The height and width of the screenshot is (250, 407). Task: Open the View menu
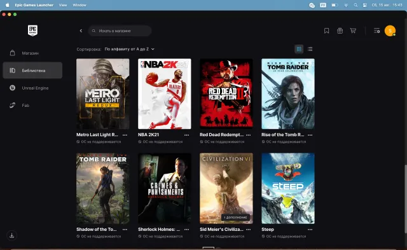(63, 5)
